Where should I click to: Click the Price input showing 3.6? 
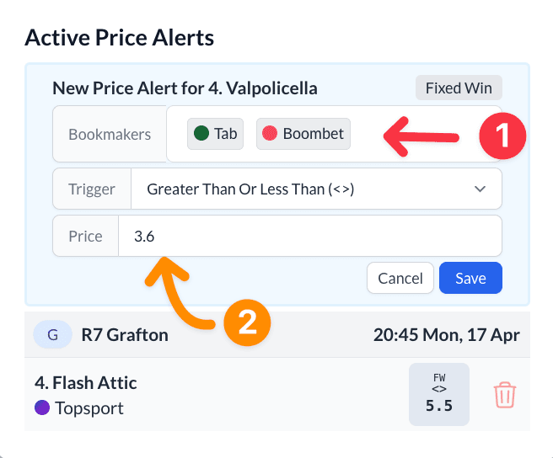[310, 236]
